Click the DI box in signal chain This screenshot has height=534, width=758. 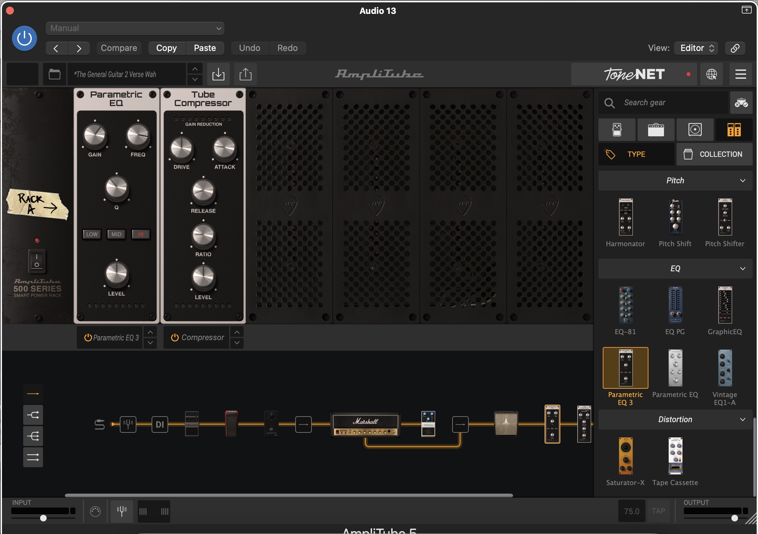pyautogui.click(x=160, y=424)
